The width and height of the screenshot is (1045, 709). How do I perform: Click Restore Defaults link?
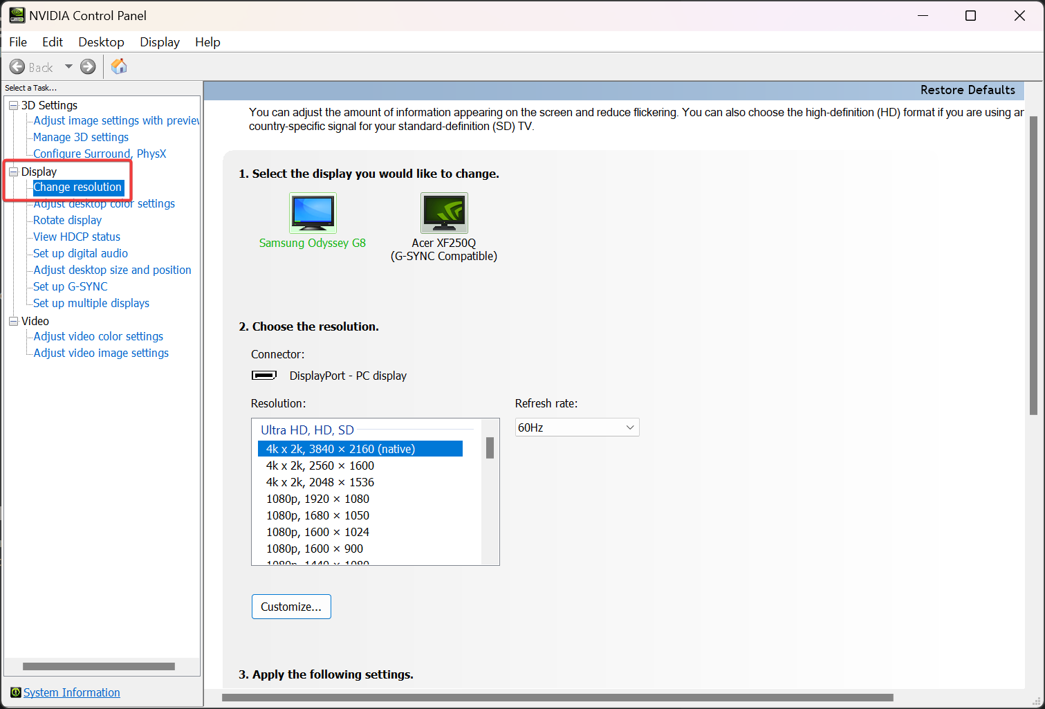point(968,90)
